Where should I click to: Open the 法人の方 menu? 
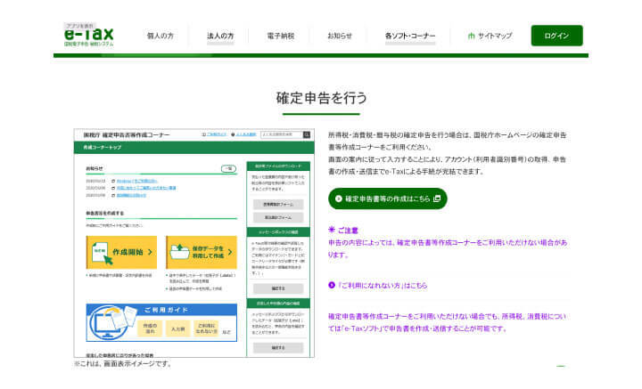point(220,36)
